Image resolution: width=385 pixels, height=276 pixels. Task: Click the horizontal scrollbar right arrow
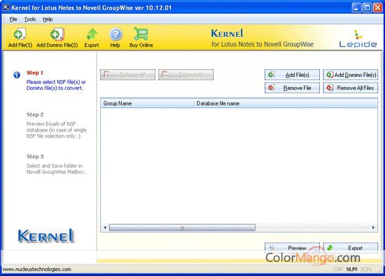(x=373, y=228)
